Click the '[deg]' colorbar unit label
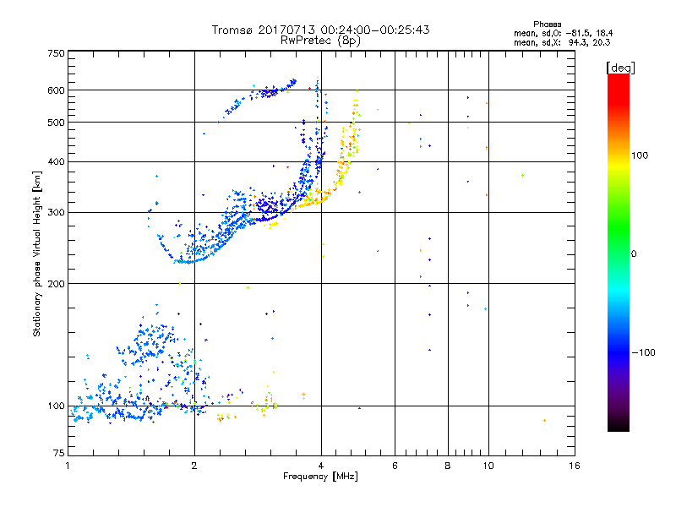 [620, 68]
